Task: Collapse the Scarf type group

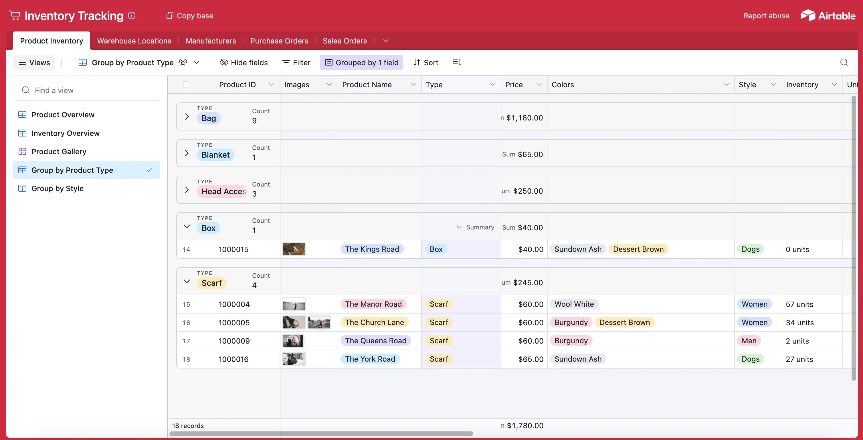Action: click(x=187, y=281)
